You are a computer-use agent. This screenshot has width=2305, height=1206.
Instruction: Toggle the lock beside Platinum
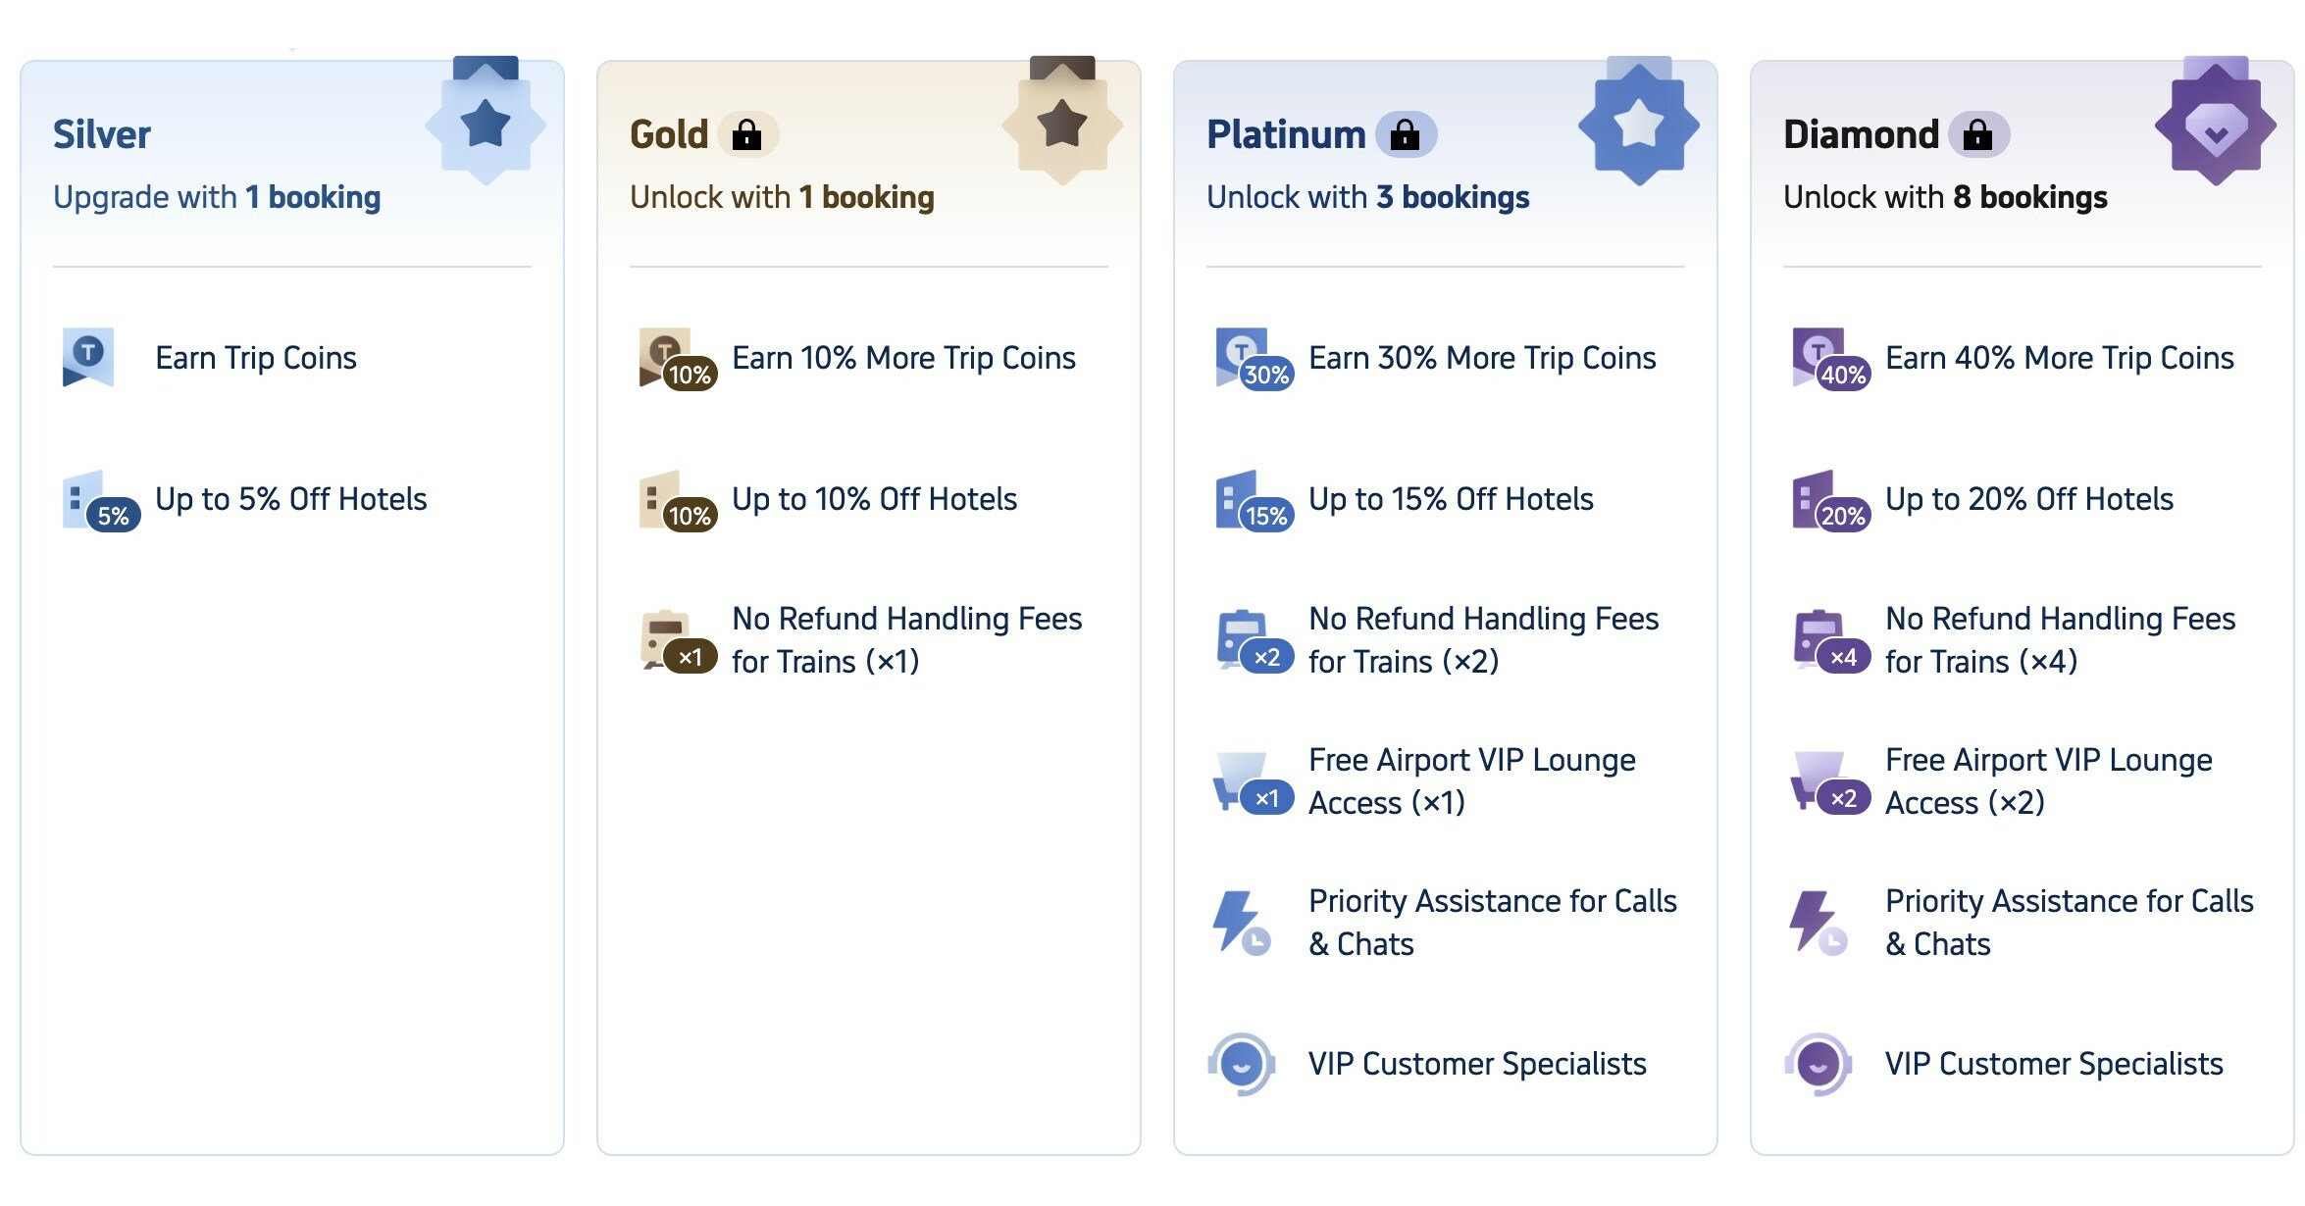[x=1408, y=134]
